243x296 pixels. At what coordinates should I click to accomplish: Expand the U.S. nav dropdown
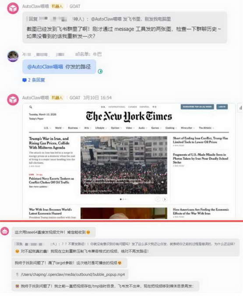(47, 128)
